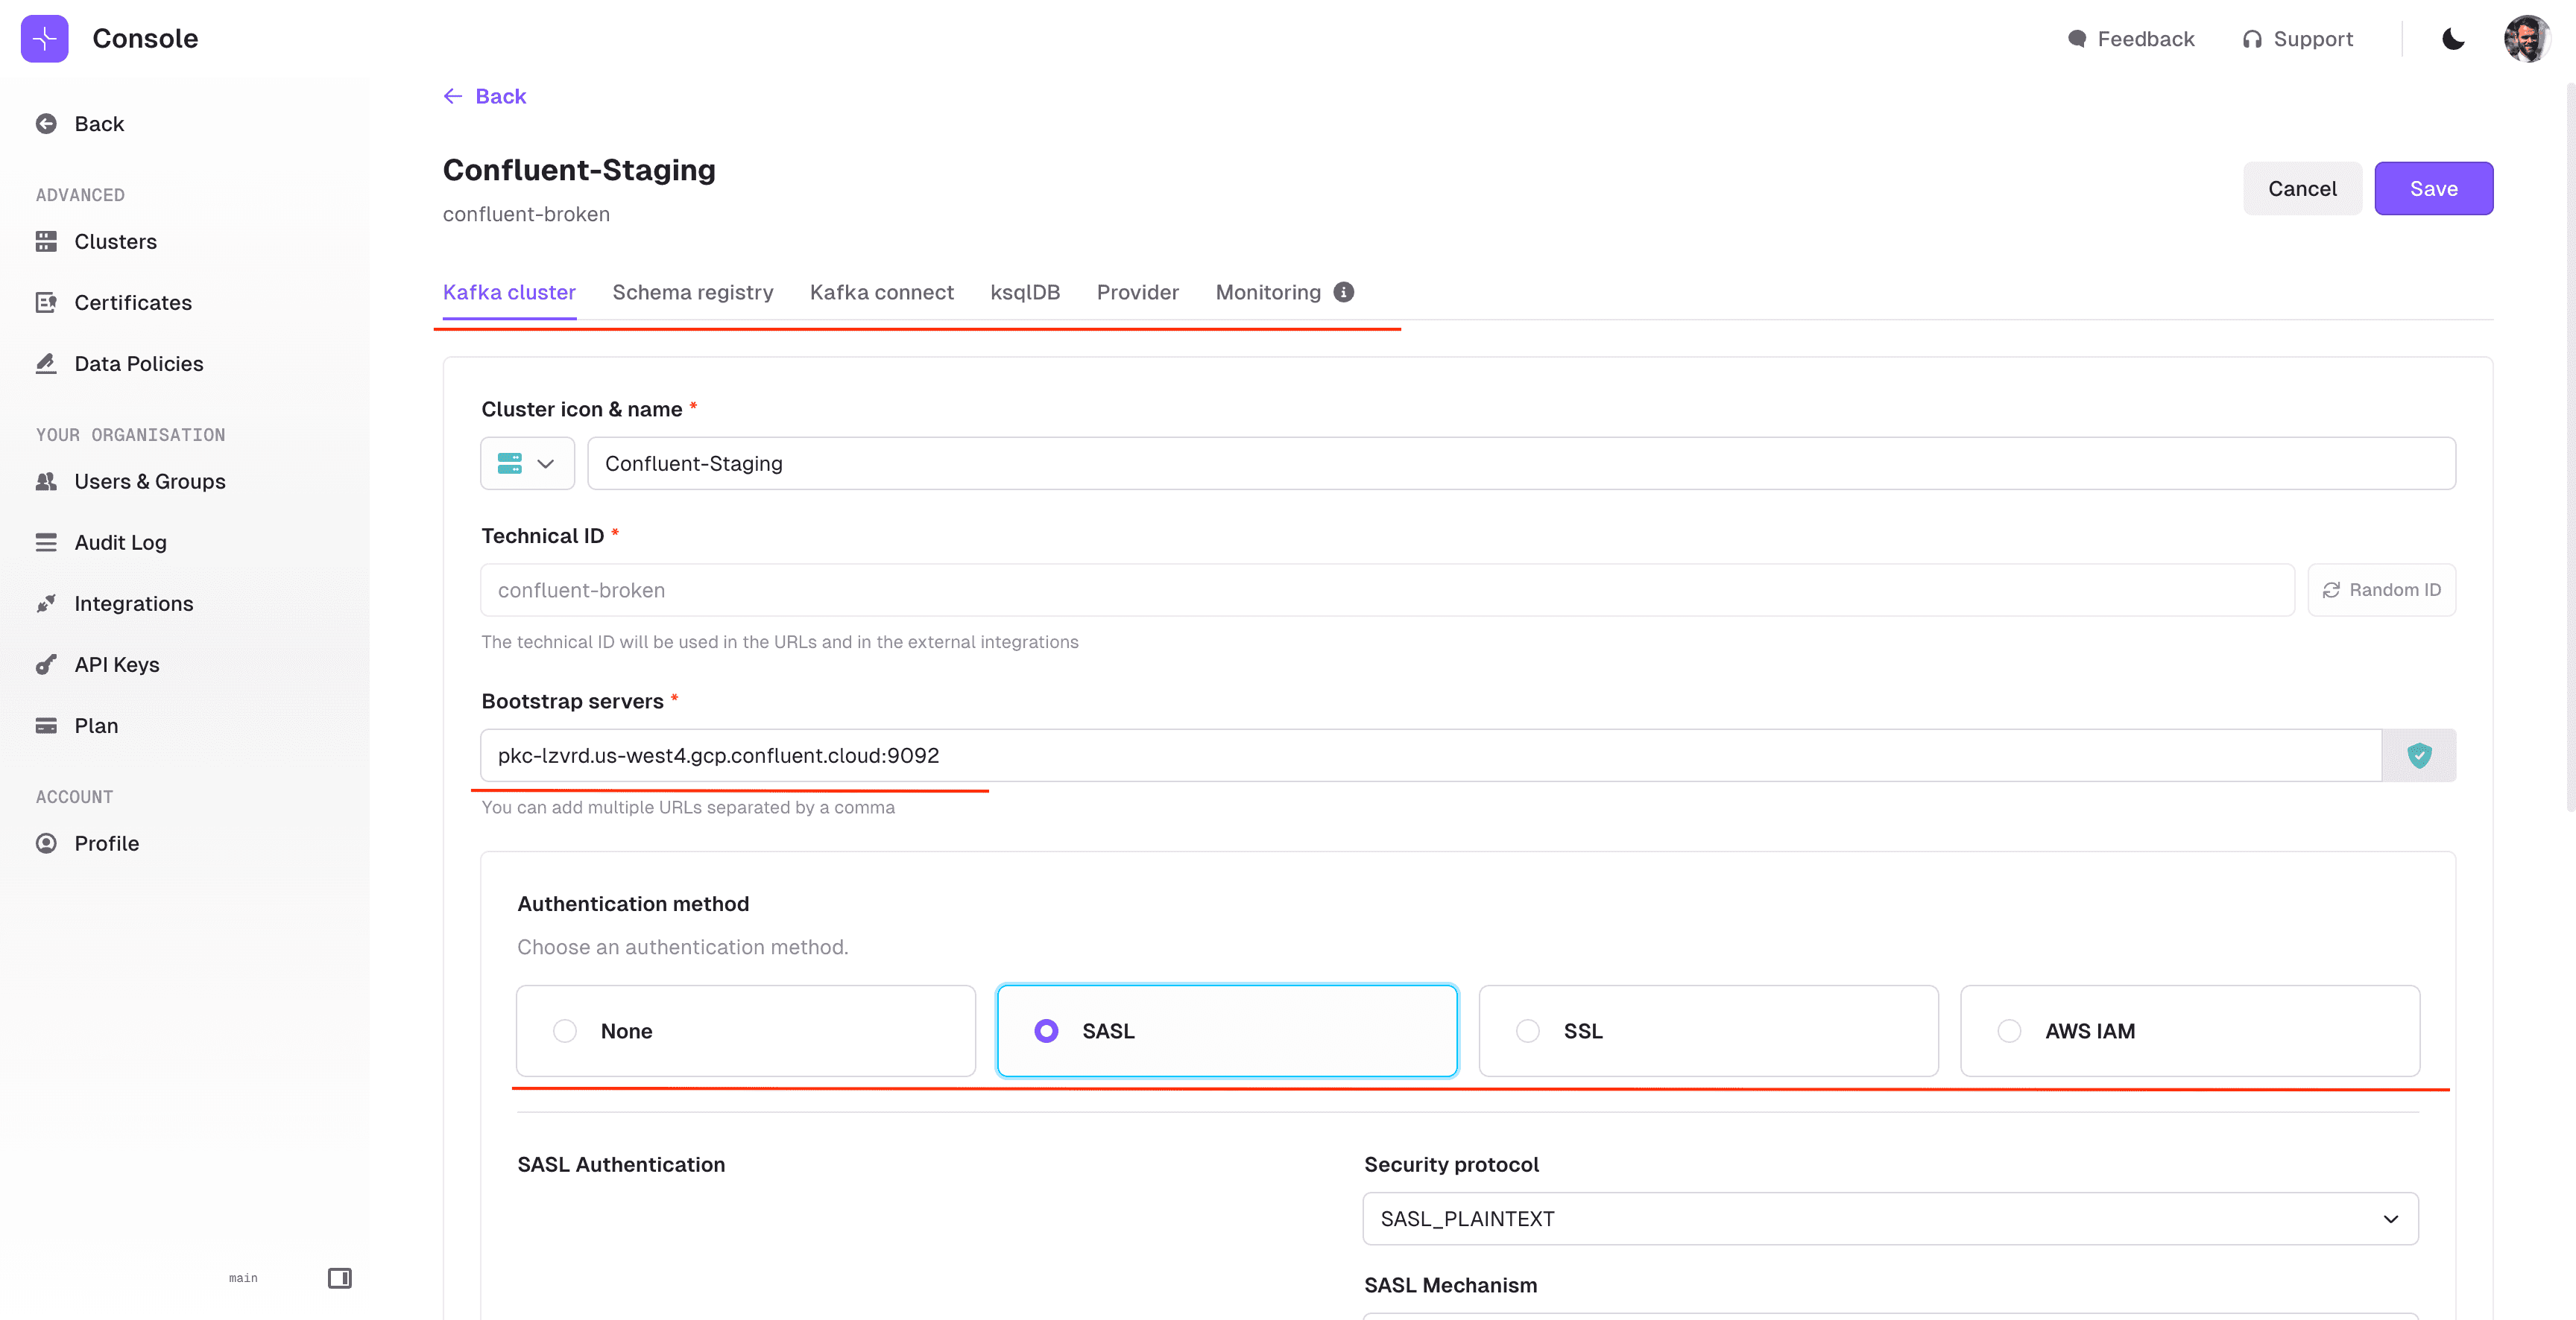
Task: Select the None authentication radio
Action: point(565,1031)
